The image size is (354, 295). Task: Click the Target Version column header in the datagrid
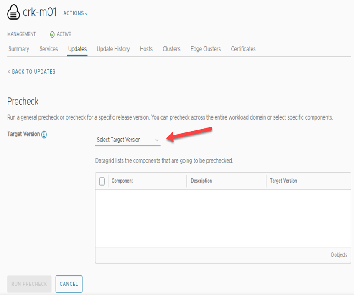(x=283, y=181)
